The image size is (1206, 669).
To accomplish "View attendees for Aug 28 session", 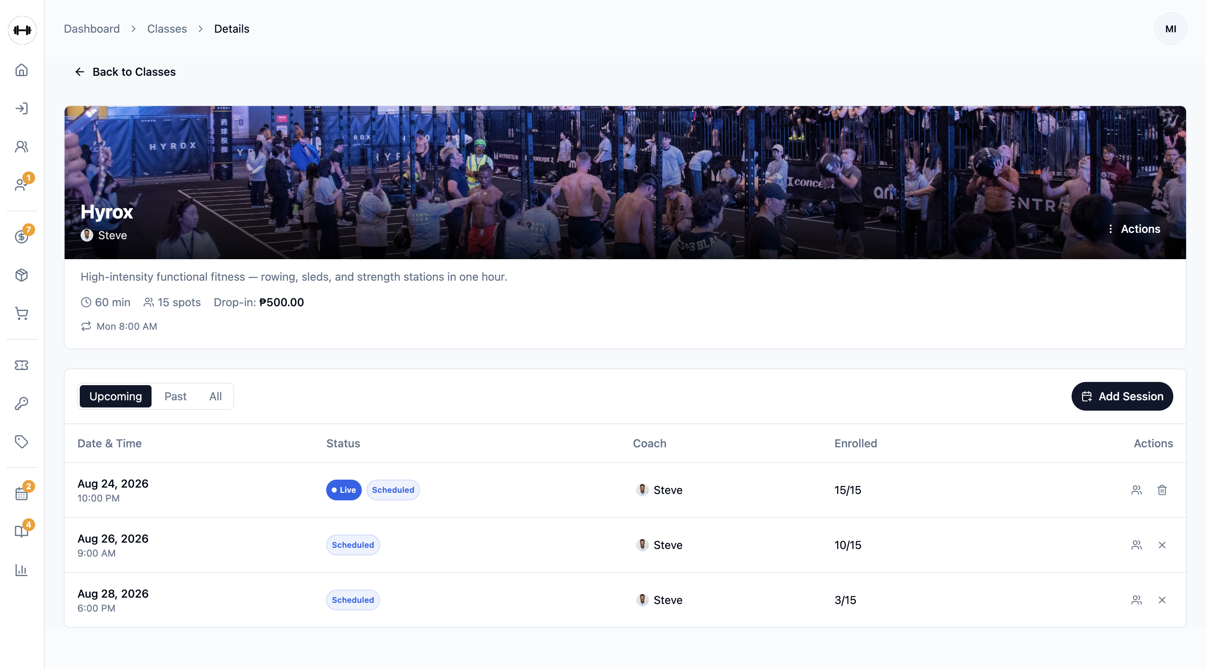I will coord(1136,600).
